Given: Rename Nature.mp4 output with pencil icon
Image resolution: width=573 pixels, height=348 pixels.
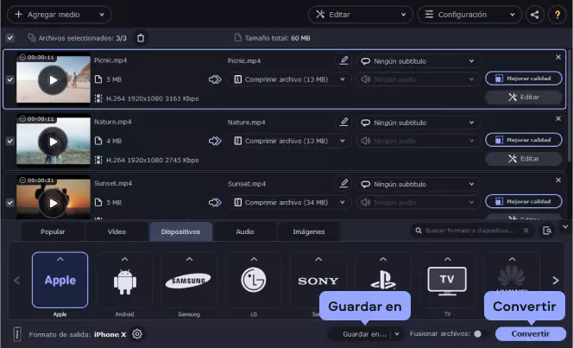Looking at the screenshot, I should [x=343, y=122].
